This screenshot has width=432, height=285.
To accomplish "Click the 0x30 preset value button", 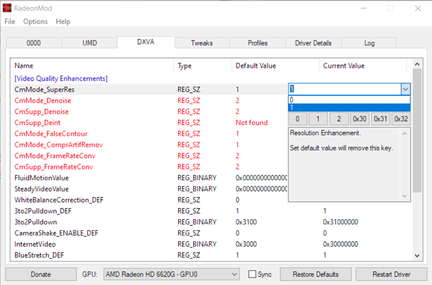I will pos(360,119).
